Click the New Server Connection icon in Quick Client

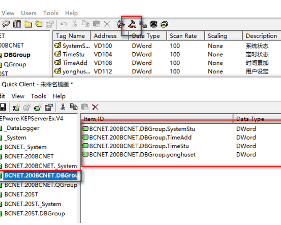pos(16,107)
